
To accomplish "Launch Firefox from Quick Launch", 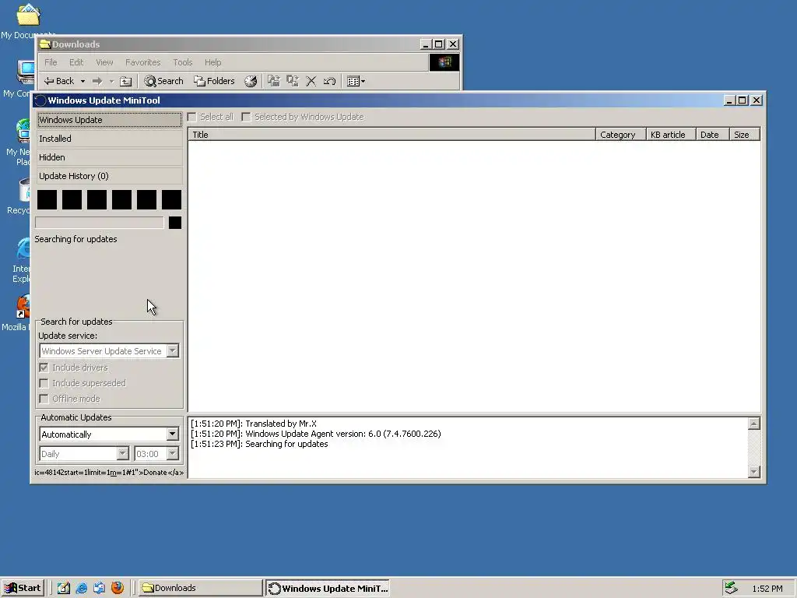I will [x=118, y=588].
